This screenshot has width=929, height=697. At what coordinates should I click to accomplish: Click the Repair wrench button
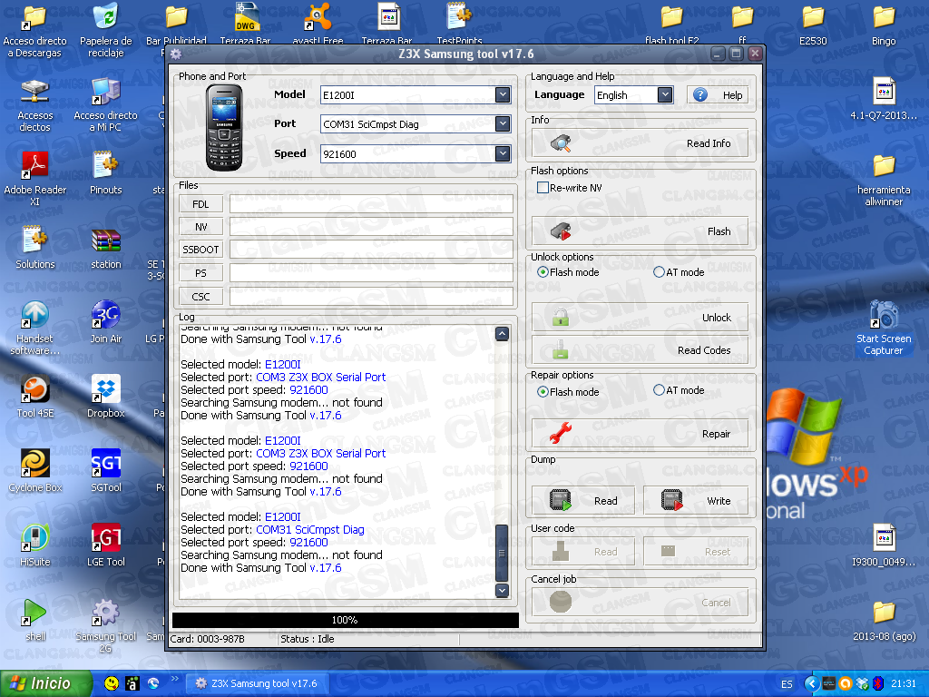click(640, 434)
